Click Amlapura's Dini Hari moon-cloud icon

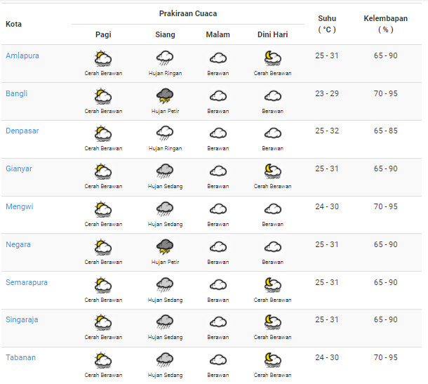click(x=272, y=58)
